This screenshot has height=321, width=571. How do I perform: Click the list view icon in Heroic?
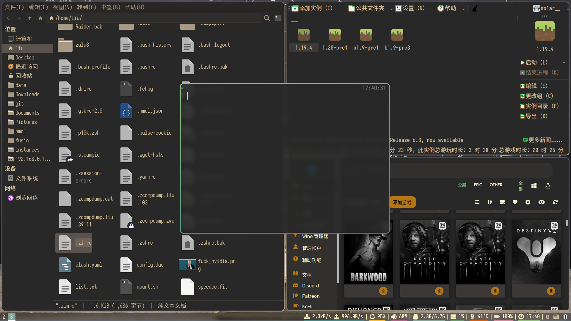click(x=477, y=202)
